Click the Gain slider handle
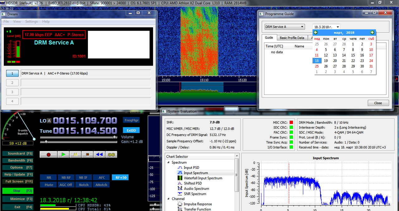This screenshot has height=211, width=399. click(x=46, y=142)
